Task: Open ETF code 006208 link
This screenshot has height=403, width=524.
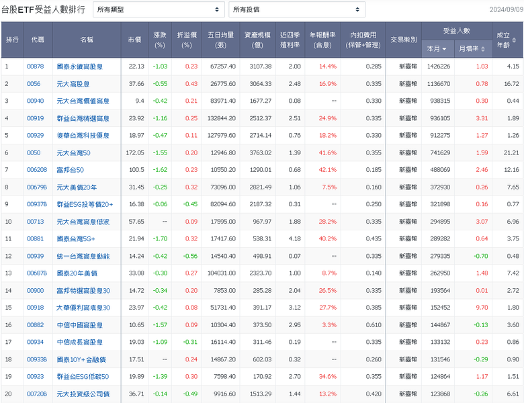Action: pos(37,170)
